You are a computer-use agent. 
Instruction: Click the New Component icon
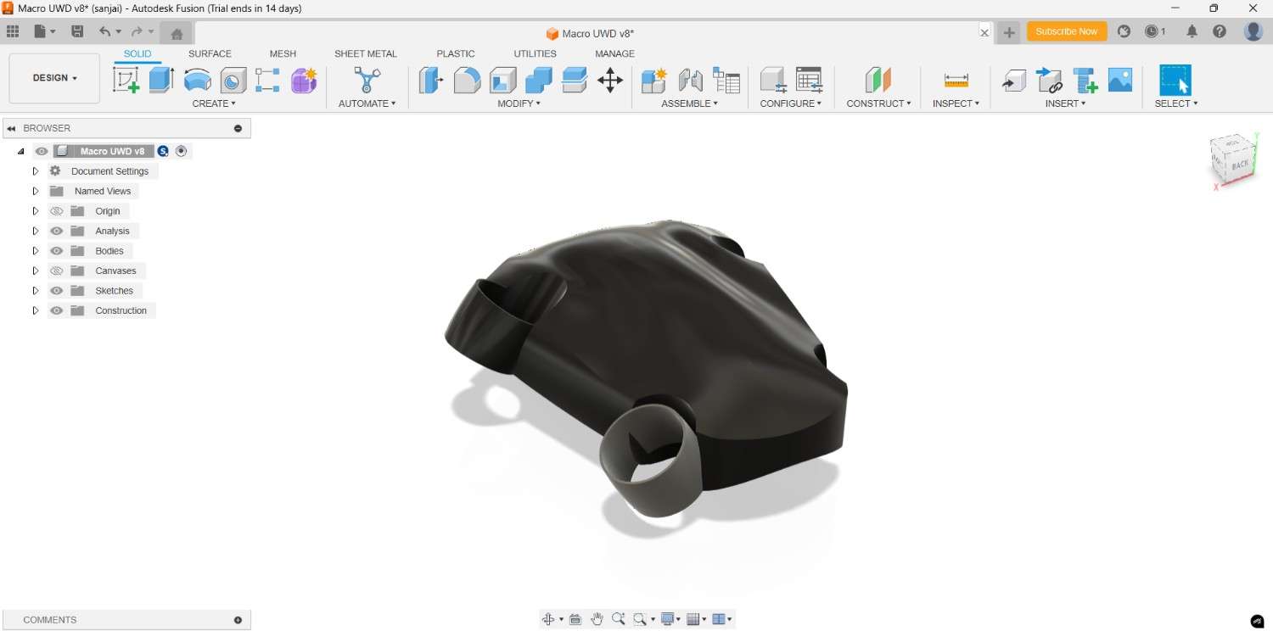654,81
